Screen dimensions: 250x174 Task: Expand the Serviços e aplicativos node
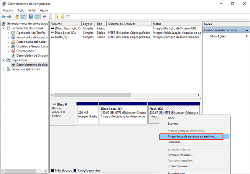[4, 69]
